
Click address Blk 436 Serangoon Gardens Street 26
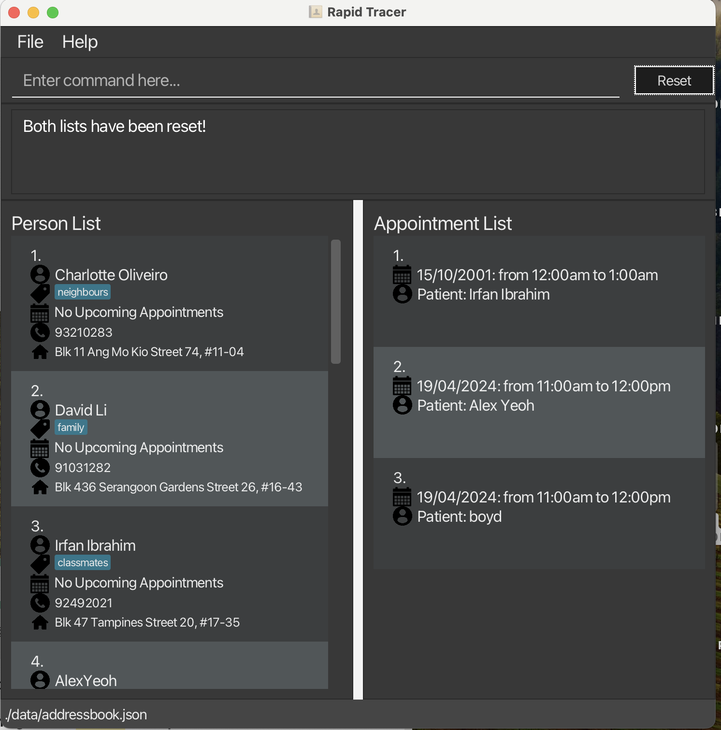(x=178, y=487)
